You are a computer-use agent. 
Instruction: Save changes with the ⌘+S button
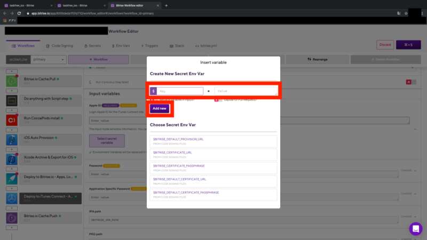(408, 45)
